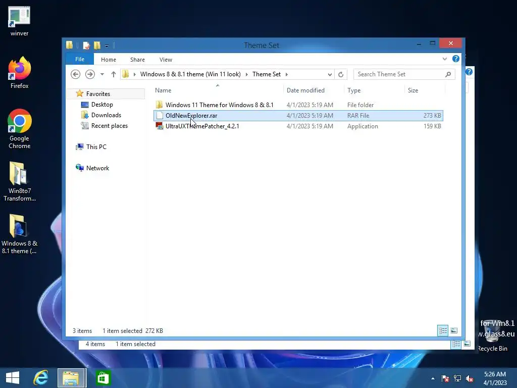Screen dimensions: 517x388
Task: Open Desktop in the navigation pane
Action: tap(102, 104)
